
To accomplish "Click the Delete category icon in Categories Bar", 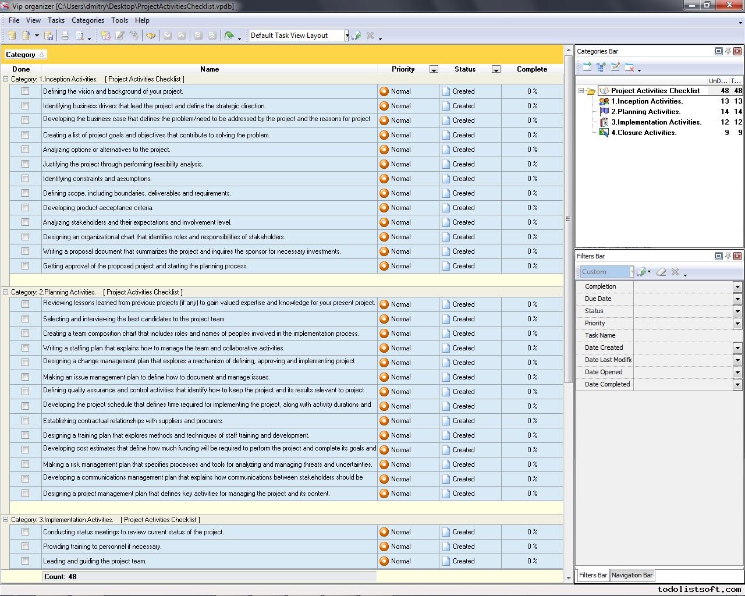I will click(x=629, y=68).
